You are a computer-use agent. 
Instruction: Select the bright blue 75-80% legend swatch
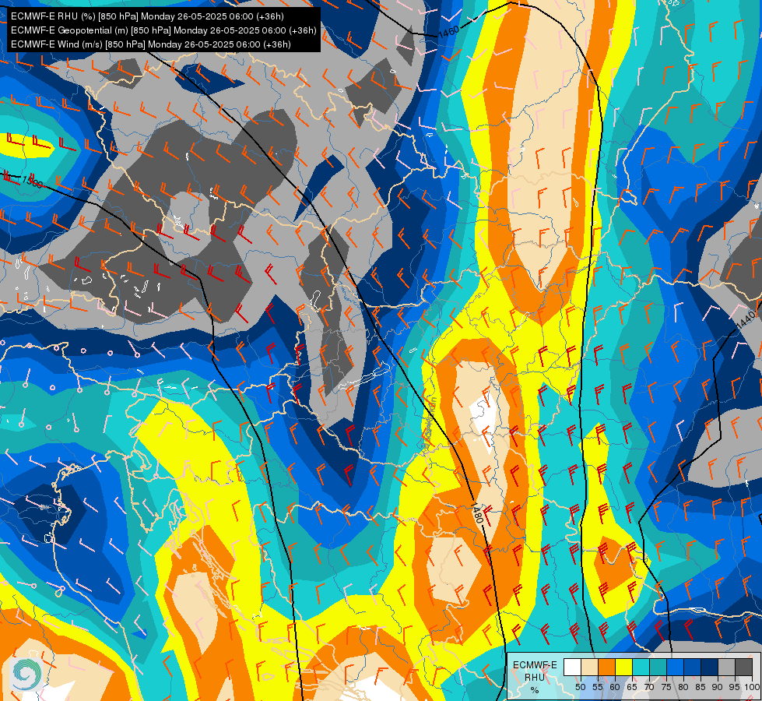tap(676, 667)
